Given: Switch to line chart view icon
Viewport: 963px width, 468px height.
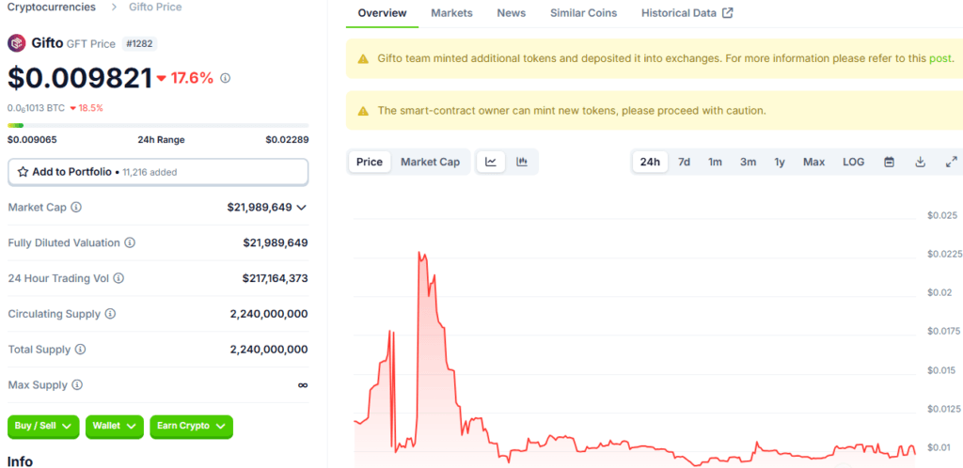Looking at the screenshot, I should pos(491,162).
